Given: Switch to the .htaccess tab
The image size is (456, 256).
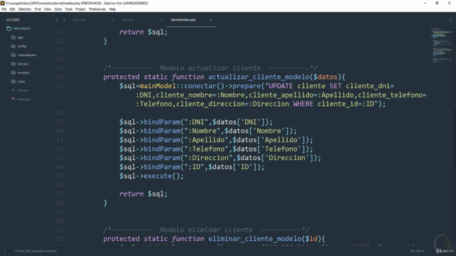Looking at the screenshot, I should (128, 20).
